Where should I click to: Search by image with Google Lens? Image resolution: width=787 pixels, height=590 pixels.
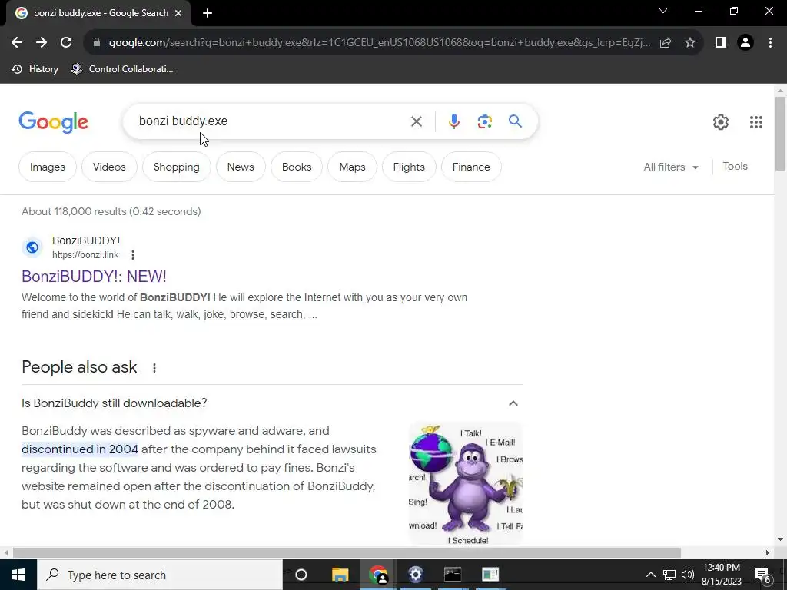[x=484, y=121]
